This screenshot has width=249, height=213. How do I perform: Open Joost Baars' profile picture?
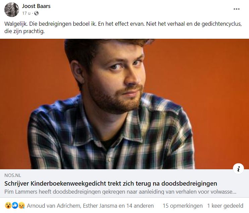point(12,9)
